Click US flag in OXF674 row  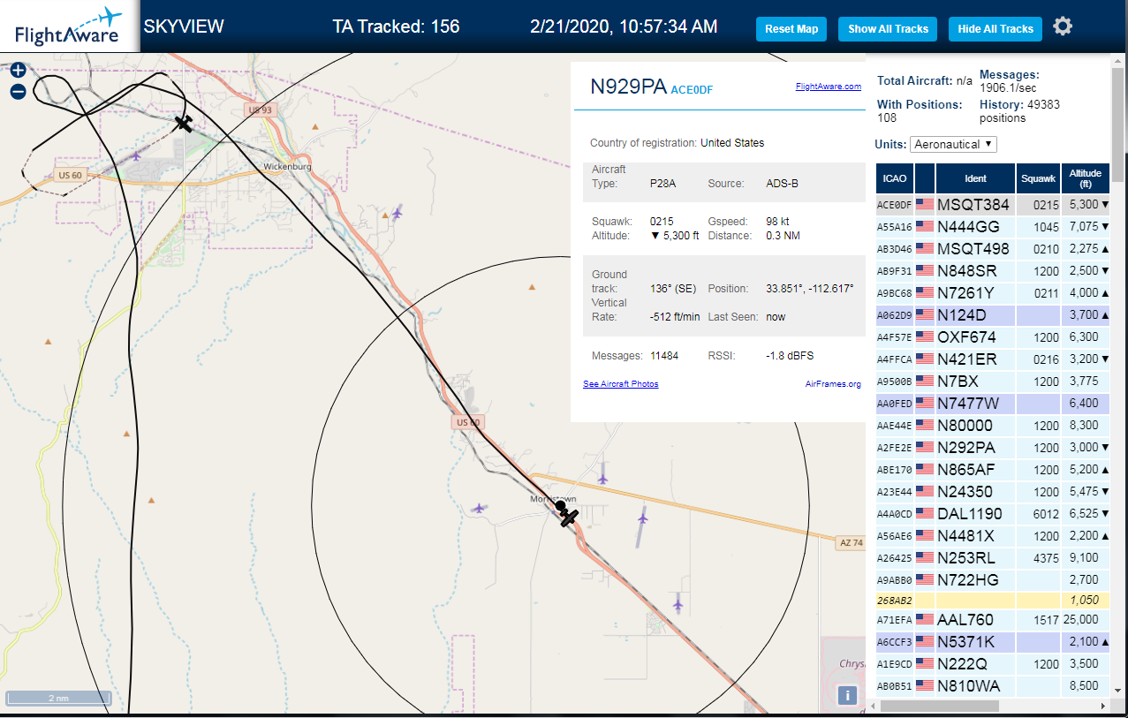925,336
